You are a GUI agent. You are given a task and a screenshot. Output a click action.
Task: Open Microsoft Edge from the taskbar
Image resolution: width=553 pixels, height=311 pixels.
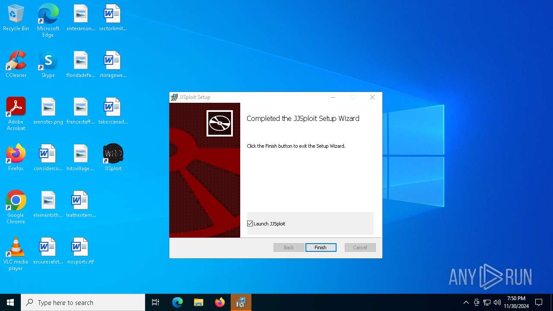click(x=178, y=302)
